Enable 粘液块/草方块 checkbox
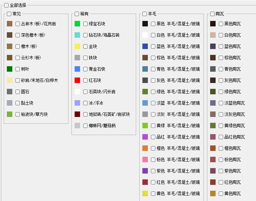This screenshot has width=256, height=201. 18,114
